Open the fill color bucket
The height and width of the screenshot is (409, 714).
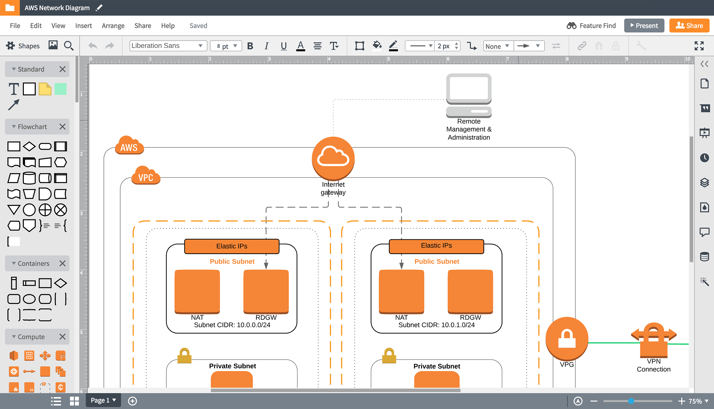point(377,45)
